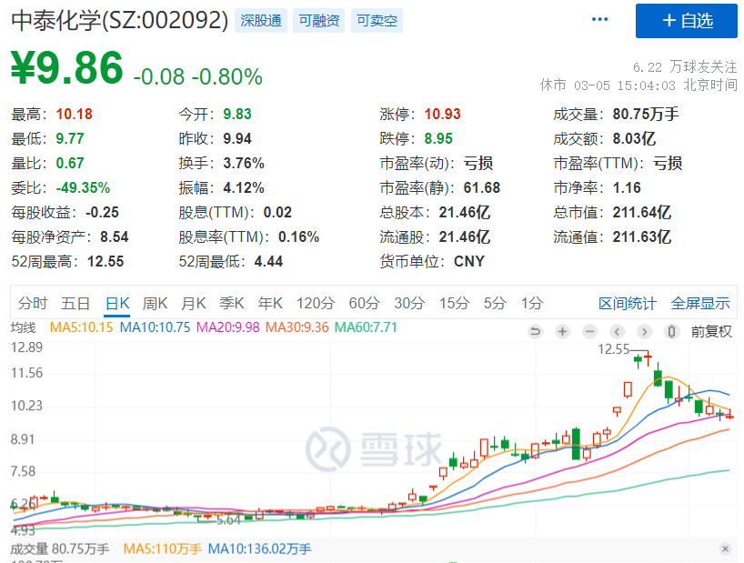Click the 成交额 value 8.03亿

634,138
